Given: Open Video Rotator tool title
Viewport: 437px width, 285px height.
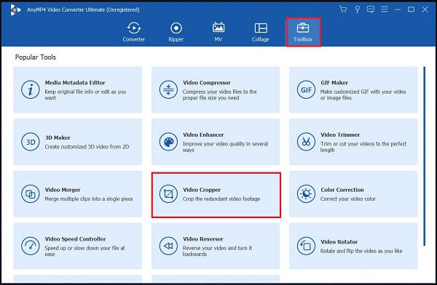Looking at the screenshot, I should coord(339,241).
